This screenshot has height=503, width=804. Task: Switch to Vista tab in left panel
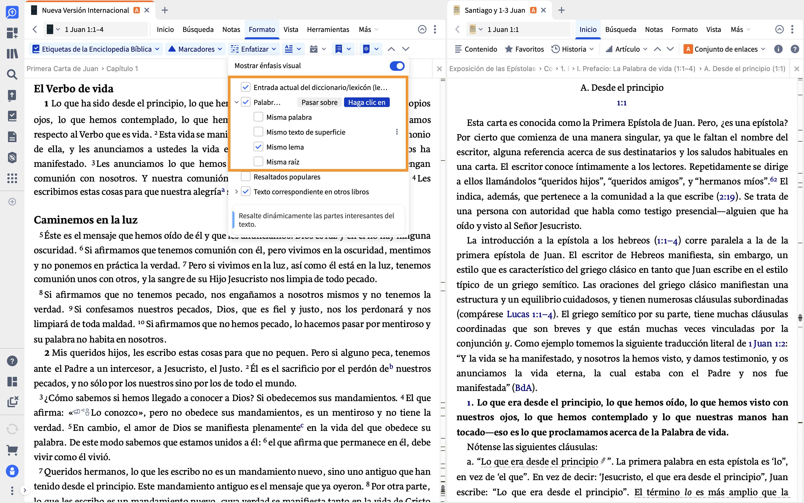point(291,29)
